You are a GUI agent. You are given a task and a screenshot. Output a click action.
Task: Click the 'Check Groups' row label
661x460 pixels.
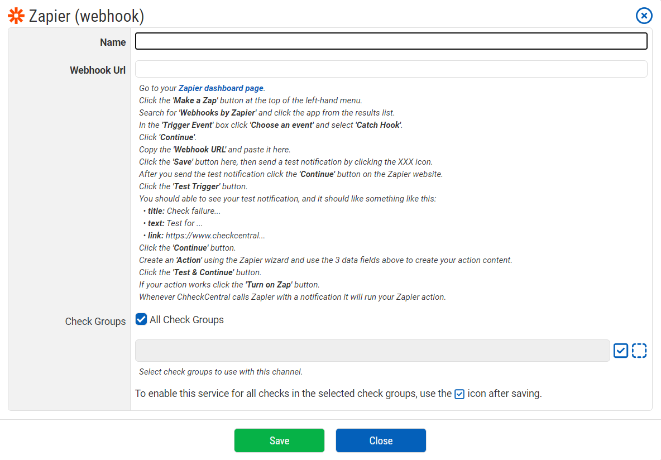(95, 322)
